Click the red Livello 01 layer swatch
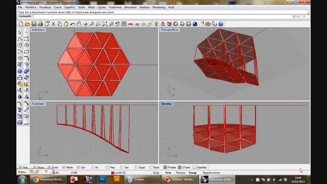Viewport: 327px width, 184px height. (112, 173)
